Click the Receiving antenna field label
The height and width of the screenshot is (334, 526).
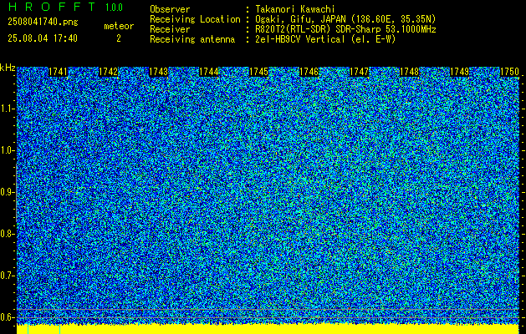(x=192, y=39)
